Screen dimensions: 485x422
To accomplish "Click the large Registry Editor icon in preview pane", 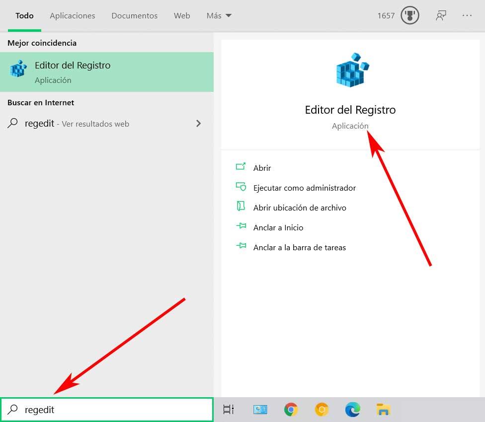I will click(352, 70).
